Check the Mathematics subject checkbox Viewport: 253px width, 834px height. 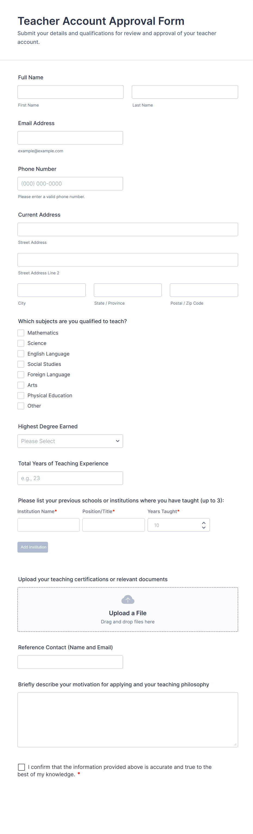[21, 333]
